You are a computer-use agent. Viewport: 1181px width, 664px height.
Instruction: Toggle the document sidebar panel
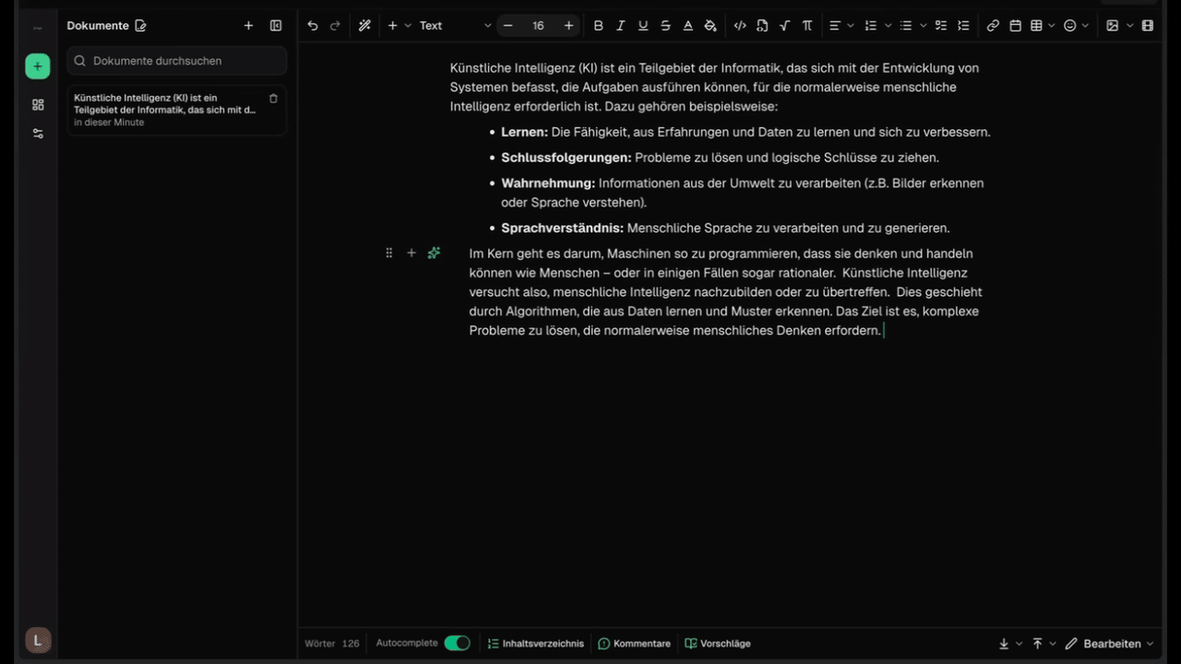click(276, 26)
